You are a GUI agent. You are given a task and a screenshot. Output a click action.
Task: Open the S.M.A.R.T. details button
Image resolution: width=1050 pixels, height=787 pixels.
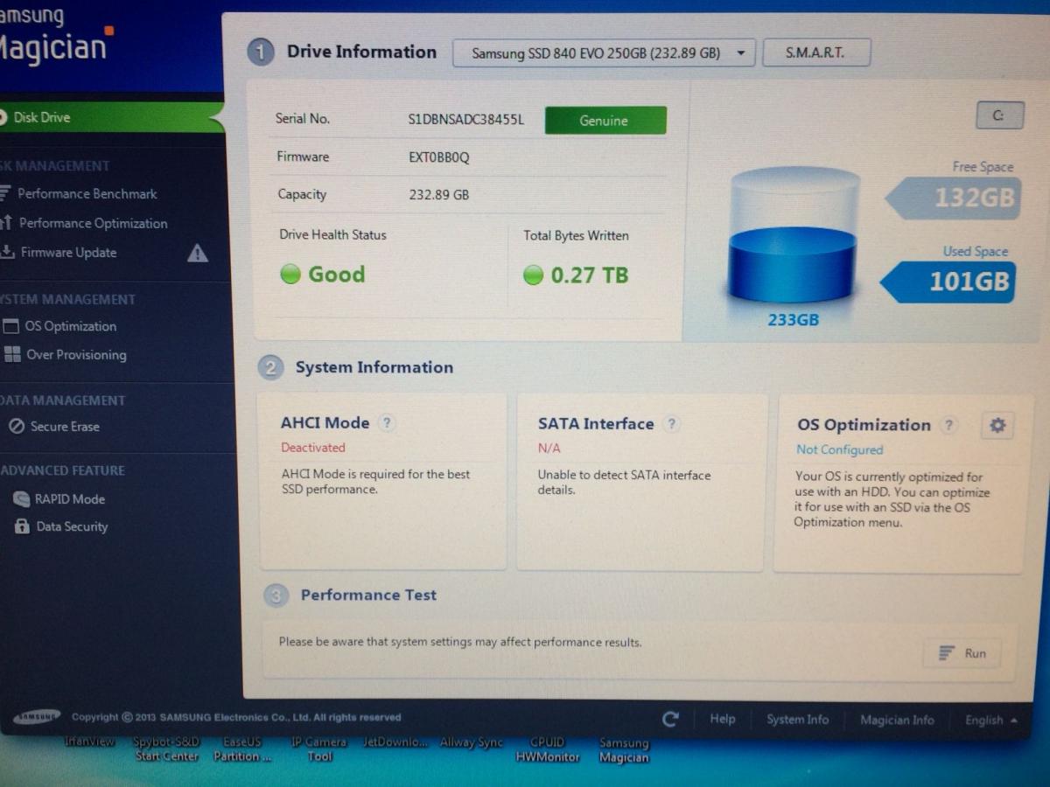(815, 52)
